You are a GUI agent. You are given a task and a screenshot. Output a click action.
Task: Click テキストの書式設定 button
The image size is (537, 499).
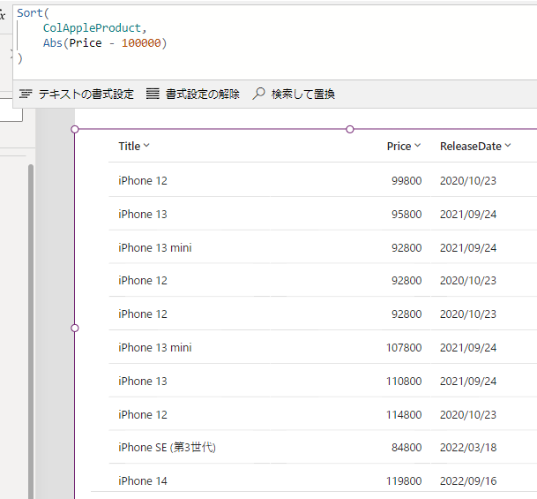click(x=77, y=94)
